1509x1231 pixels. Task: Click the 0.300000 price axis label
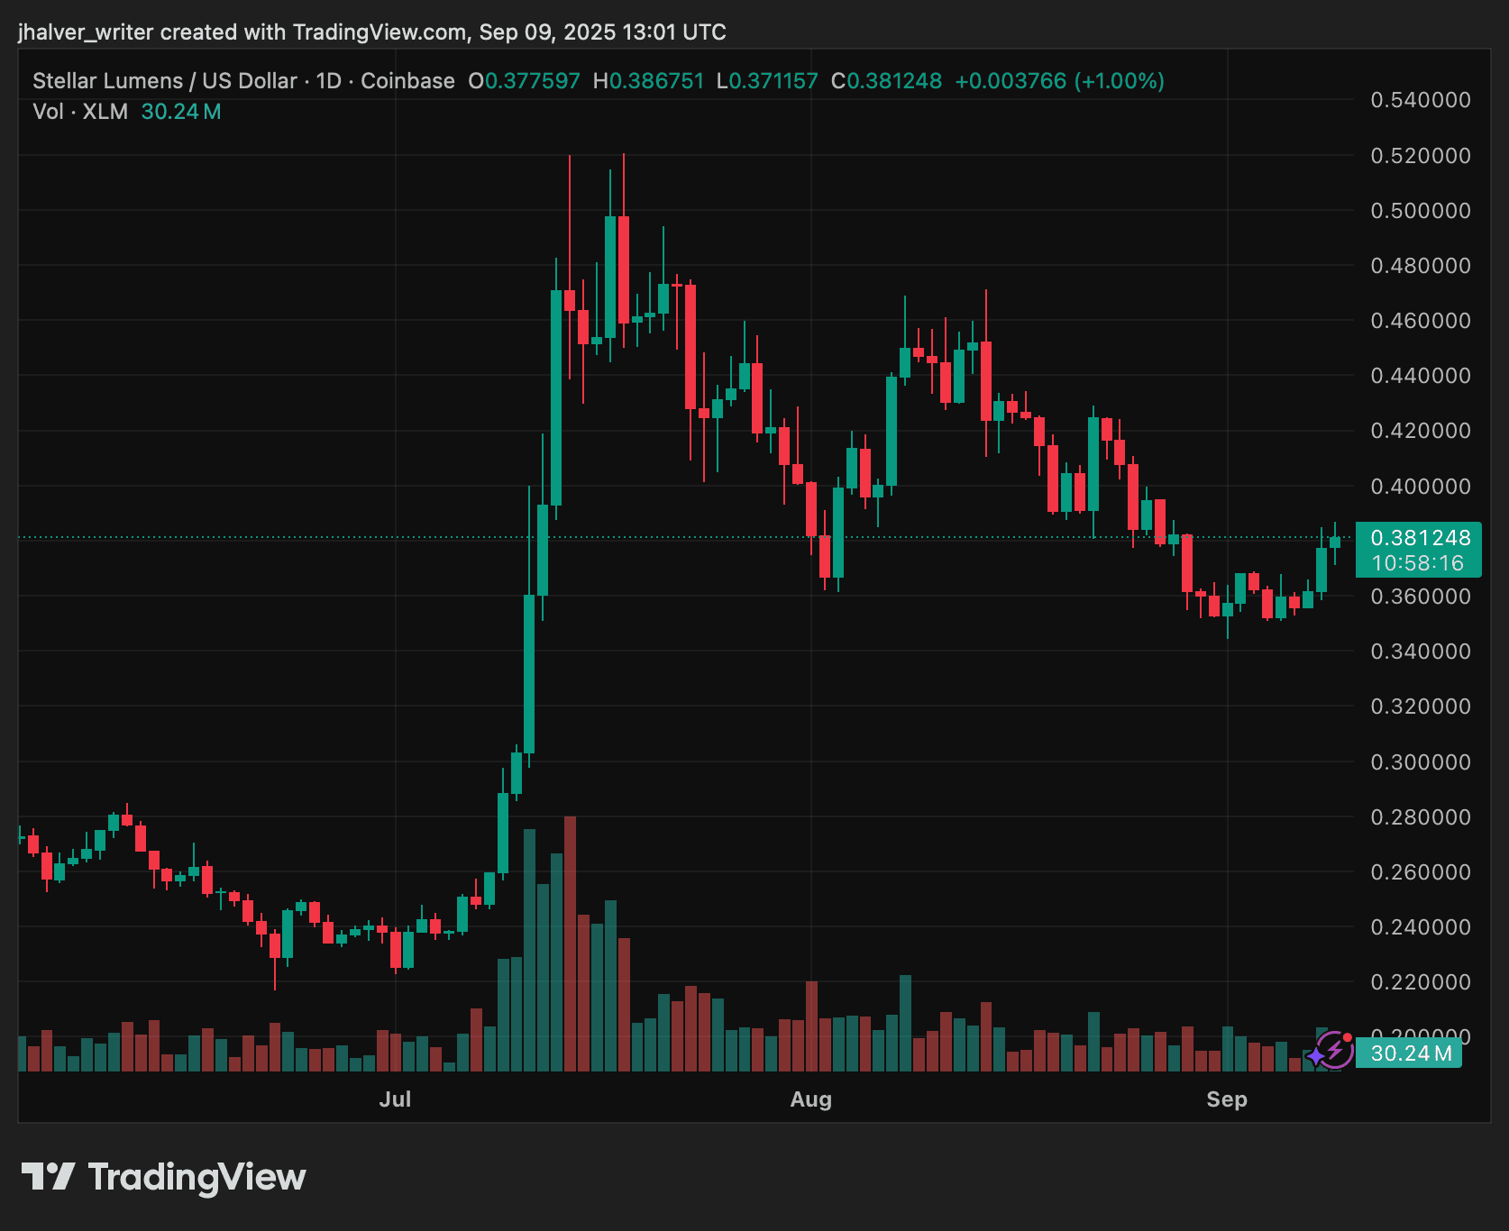[x=1421, y=762]
